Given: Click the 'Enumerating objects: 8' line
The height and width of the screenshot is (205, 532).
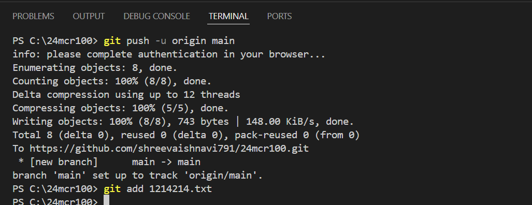Looking at the screenshot, I should (x=95, y=68).
